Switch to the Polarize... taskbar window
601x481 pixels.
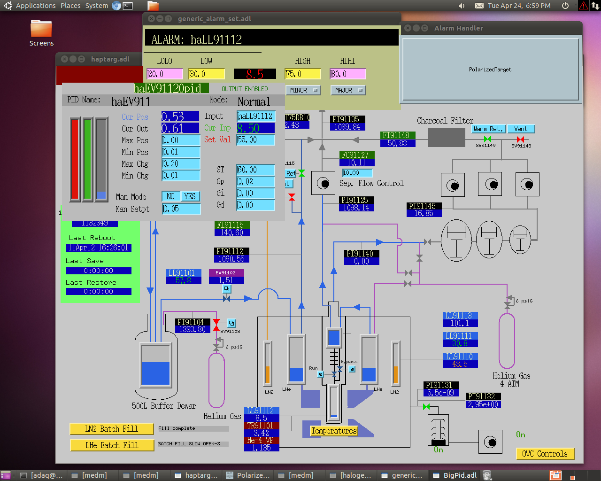click(247, 475)
